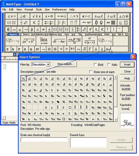Screen dimensions: 139x156
Task: Open the relational symbols palette (≤≠≈)
Action: (x=12, y=17)
